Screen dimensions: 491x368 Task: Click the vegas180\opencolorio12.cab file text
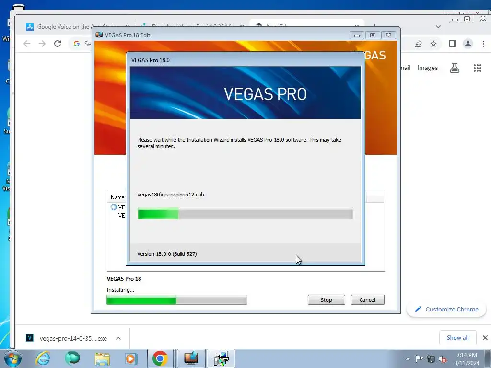171,195
